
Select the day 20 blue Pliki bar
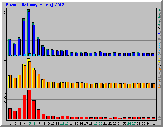[101, 54]
